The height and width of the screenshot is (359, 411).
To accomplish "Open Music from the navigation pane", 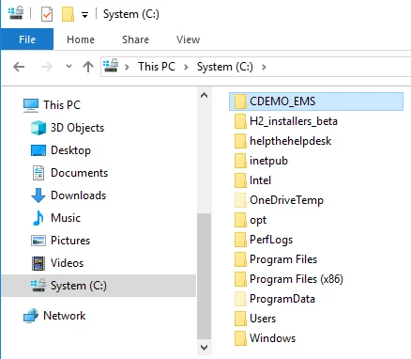I will click(x=66, y=218).
